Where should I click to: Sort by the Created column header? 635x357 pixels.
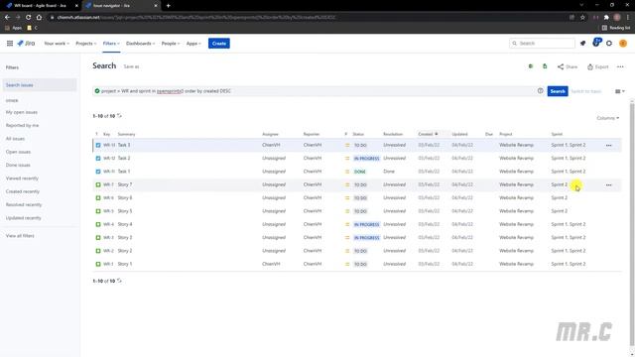(428, 134)
